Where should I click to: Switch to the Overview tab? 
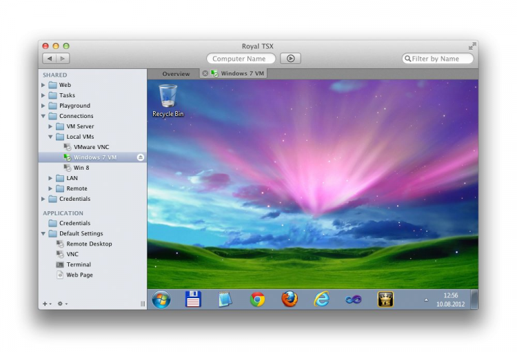176,74
